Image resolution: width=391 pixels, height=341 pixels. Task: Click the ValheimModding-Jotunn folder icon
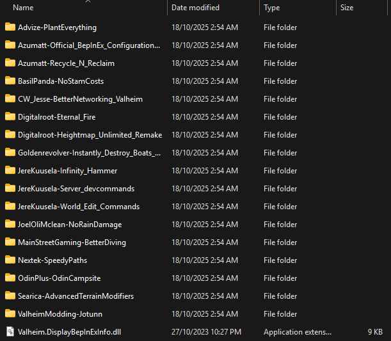10,313
